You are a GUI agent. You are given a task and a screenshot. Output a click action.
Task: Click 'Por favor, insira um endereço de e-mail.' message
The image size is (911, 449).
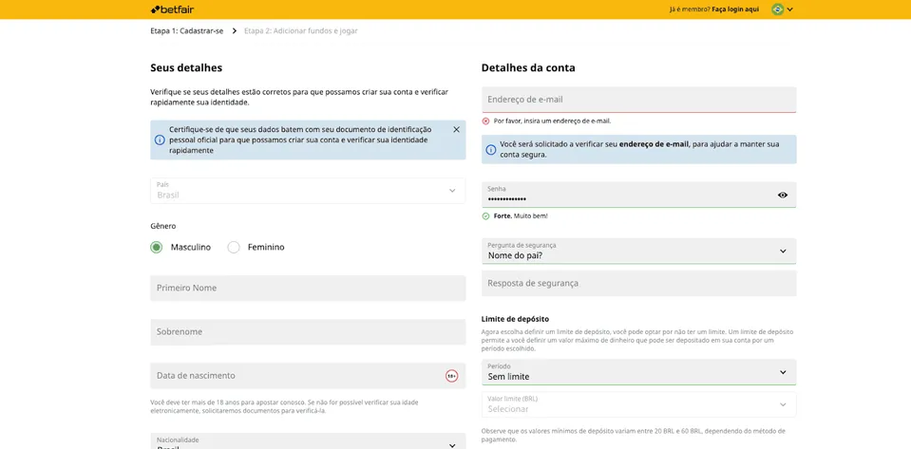click(552, 122)
